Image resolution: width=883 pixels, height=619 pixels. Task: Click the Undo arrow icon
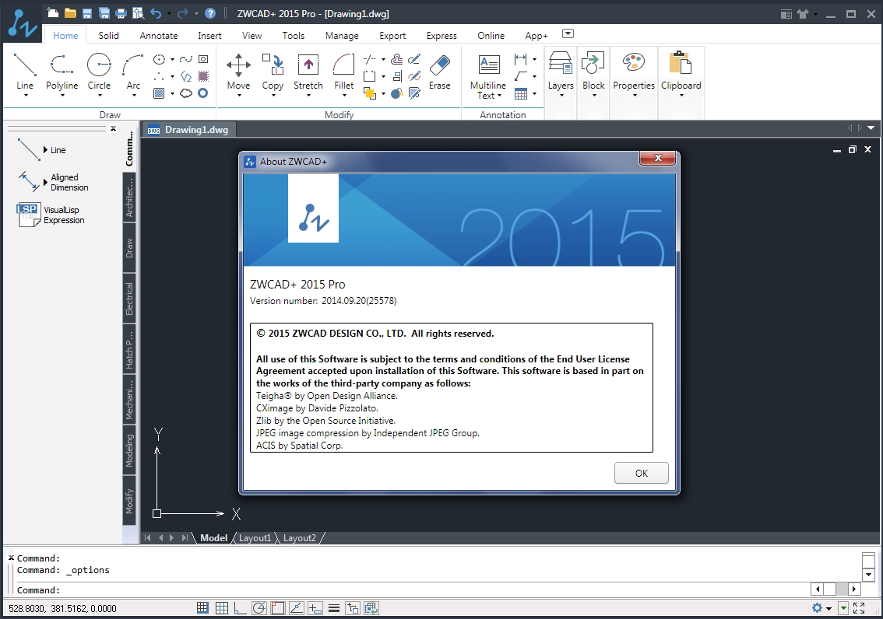coord(156,13)
